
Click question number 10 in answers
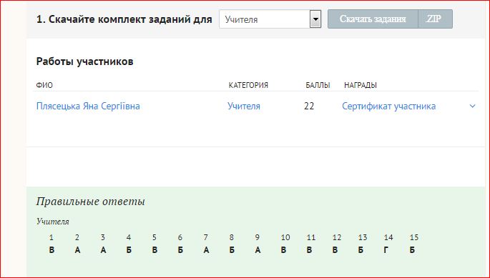pyautogui.click(x=285, y=237)
